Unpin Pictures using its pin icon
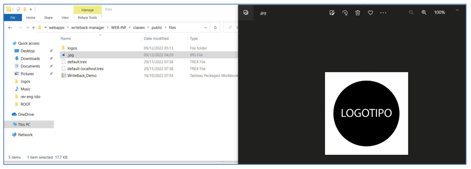Image resolution: width=471 pixels, height=169 pixels. coord(51,74)
